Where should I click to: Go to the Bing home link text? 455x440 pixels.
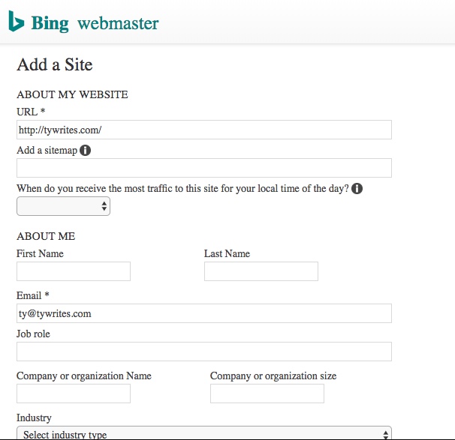[x=50, y=23]
